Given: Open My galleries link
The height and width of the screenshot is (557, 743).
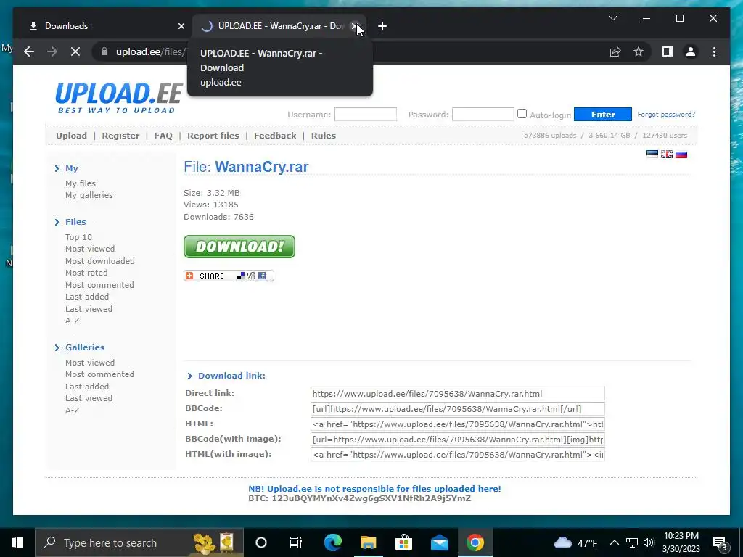Looking at the screenshot, I should 89,195.
